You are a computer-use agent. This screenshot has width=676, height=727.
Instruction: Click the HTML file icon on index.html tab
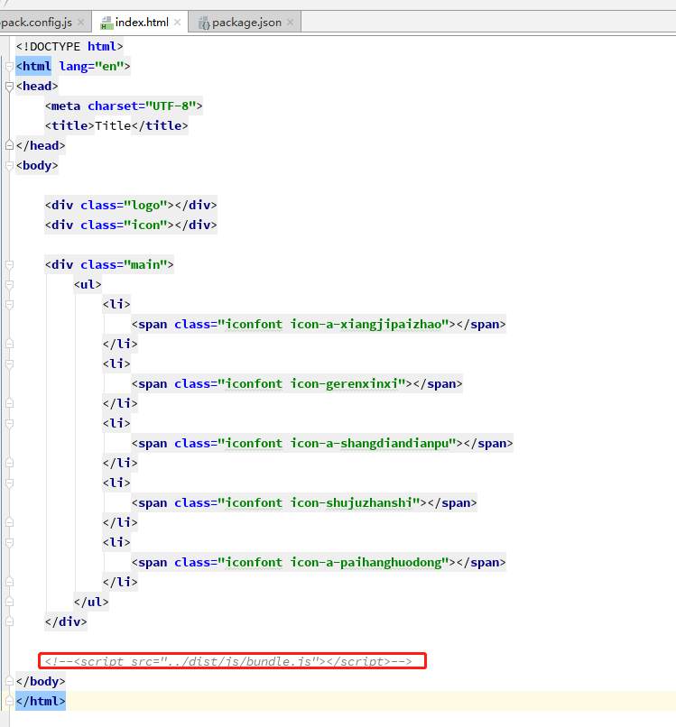(106, 23)
